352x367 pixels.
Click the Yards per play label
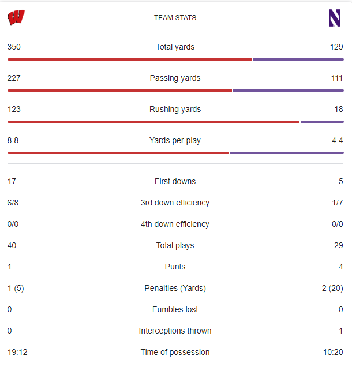[x=175, y=140]
